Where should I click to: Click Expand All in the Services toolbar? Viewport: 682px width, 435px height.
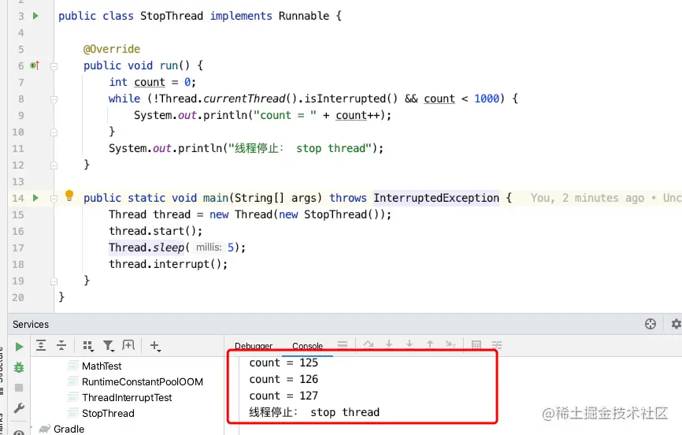41,345
